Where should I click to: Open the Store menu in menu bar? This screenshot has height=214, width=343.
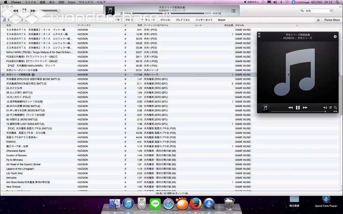click(71, 2)
